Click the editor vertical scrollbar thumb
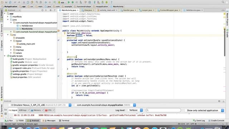Viewport: 229px width, 129px height. pyautogui.click(x=225, y=42)
